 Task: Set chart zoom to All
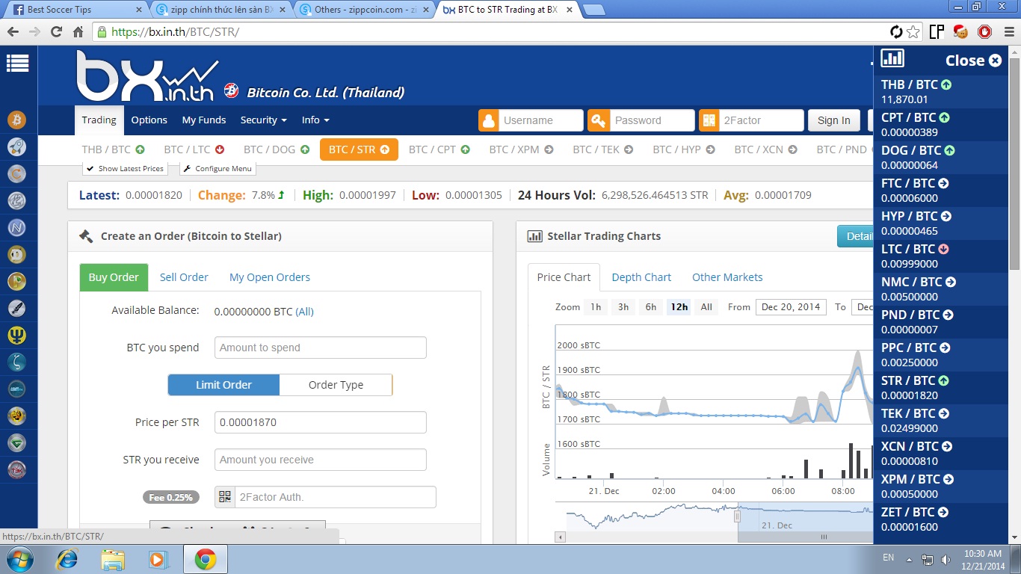(706, 307)
